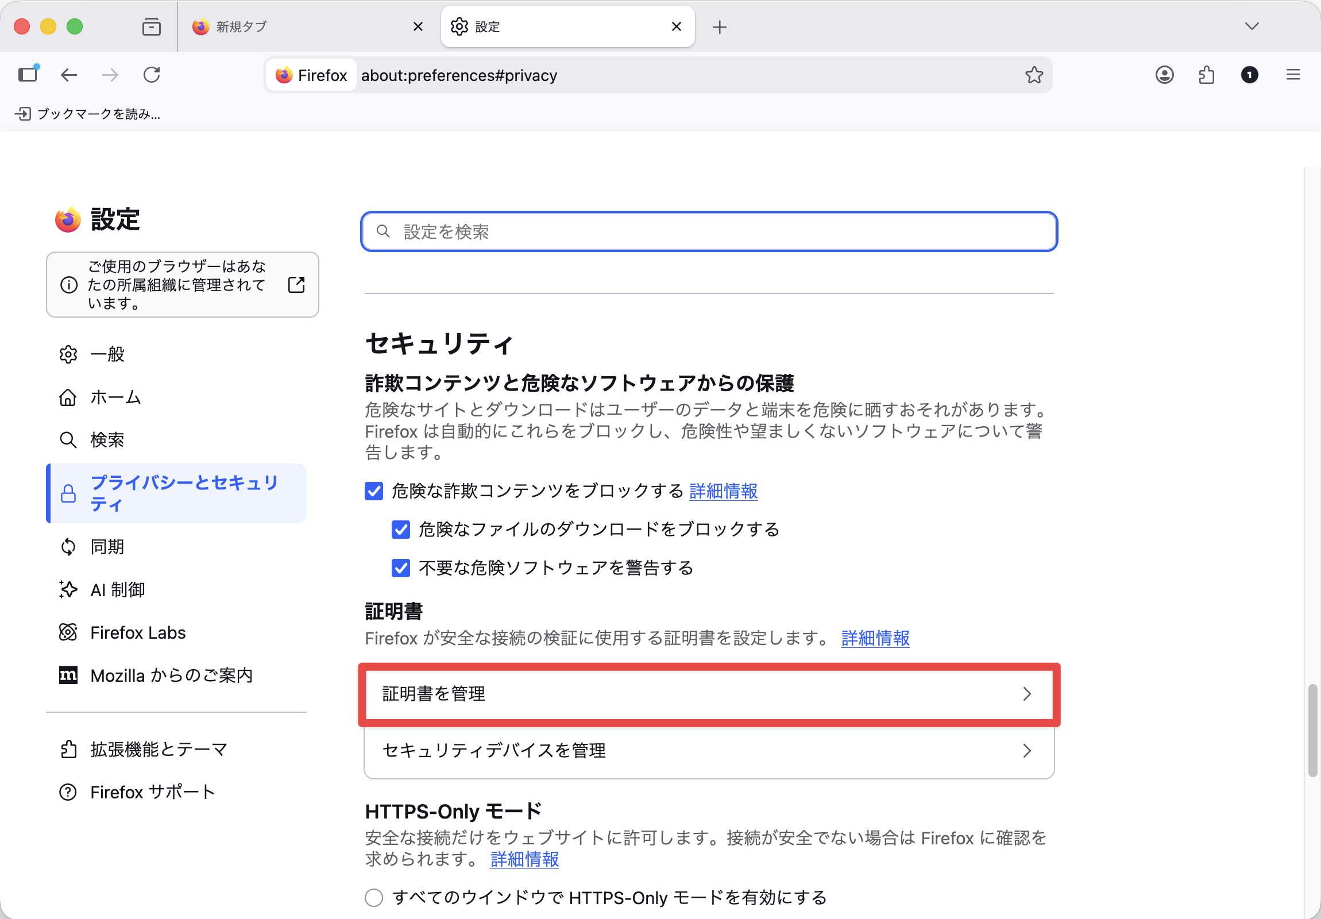Click the 証明書 subsection heading

[x=393, y=611]
